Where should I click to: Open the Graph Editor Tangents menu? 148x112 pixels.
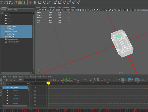[x=33, y=77]
